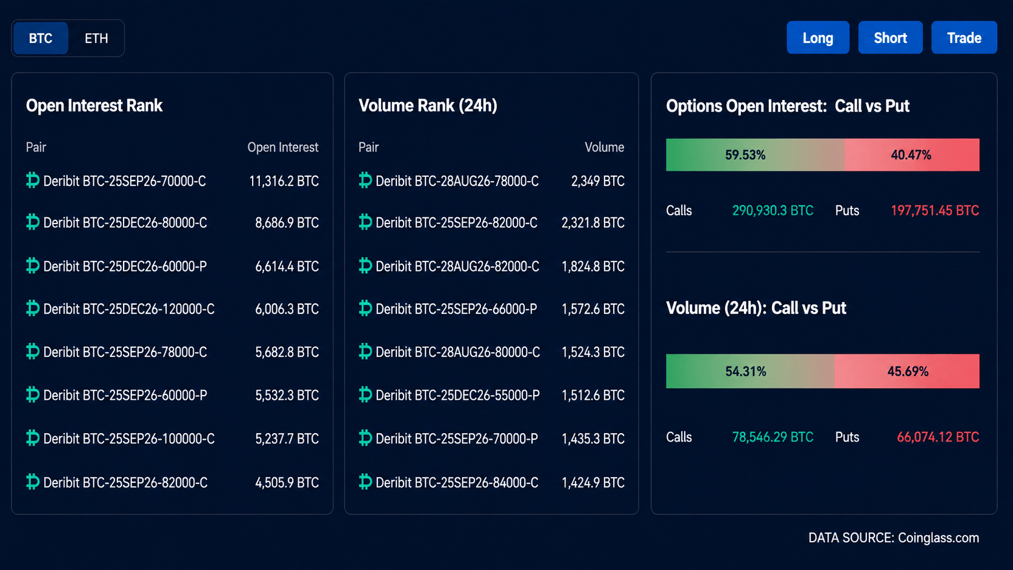
Task: Click Deribit icon beside BTC-28AUG26-78000-C volume row
Action: click(365, 181)
